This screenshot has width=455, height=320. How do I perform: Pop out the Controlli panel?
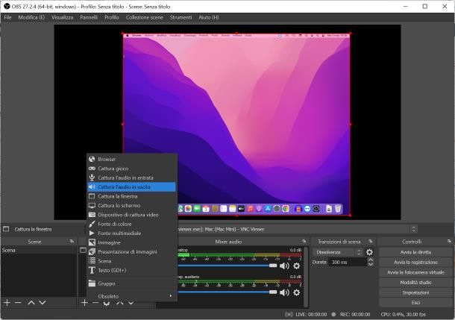[x=449, y=242]
